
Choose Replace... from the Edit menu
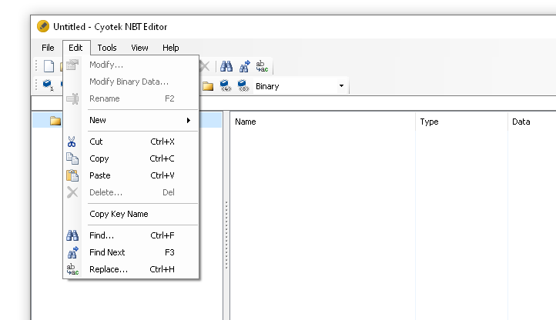click(131, 269)
